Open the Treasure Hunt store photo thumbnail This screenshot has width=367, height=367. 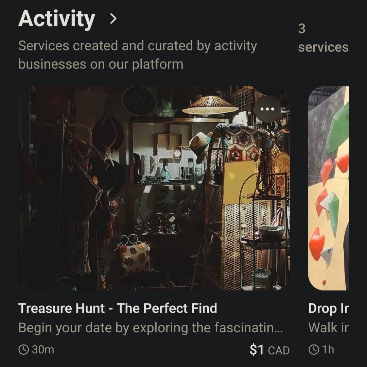click(154, 188)
